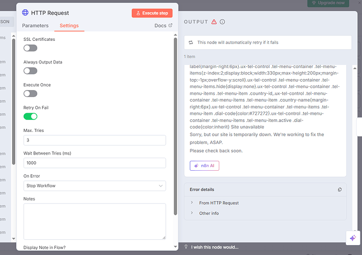
Task: Click the lightbulb icon in bottom bar
Action: click(186, 247)
